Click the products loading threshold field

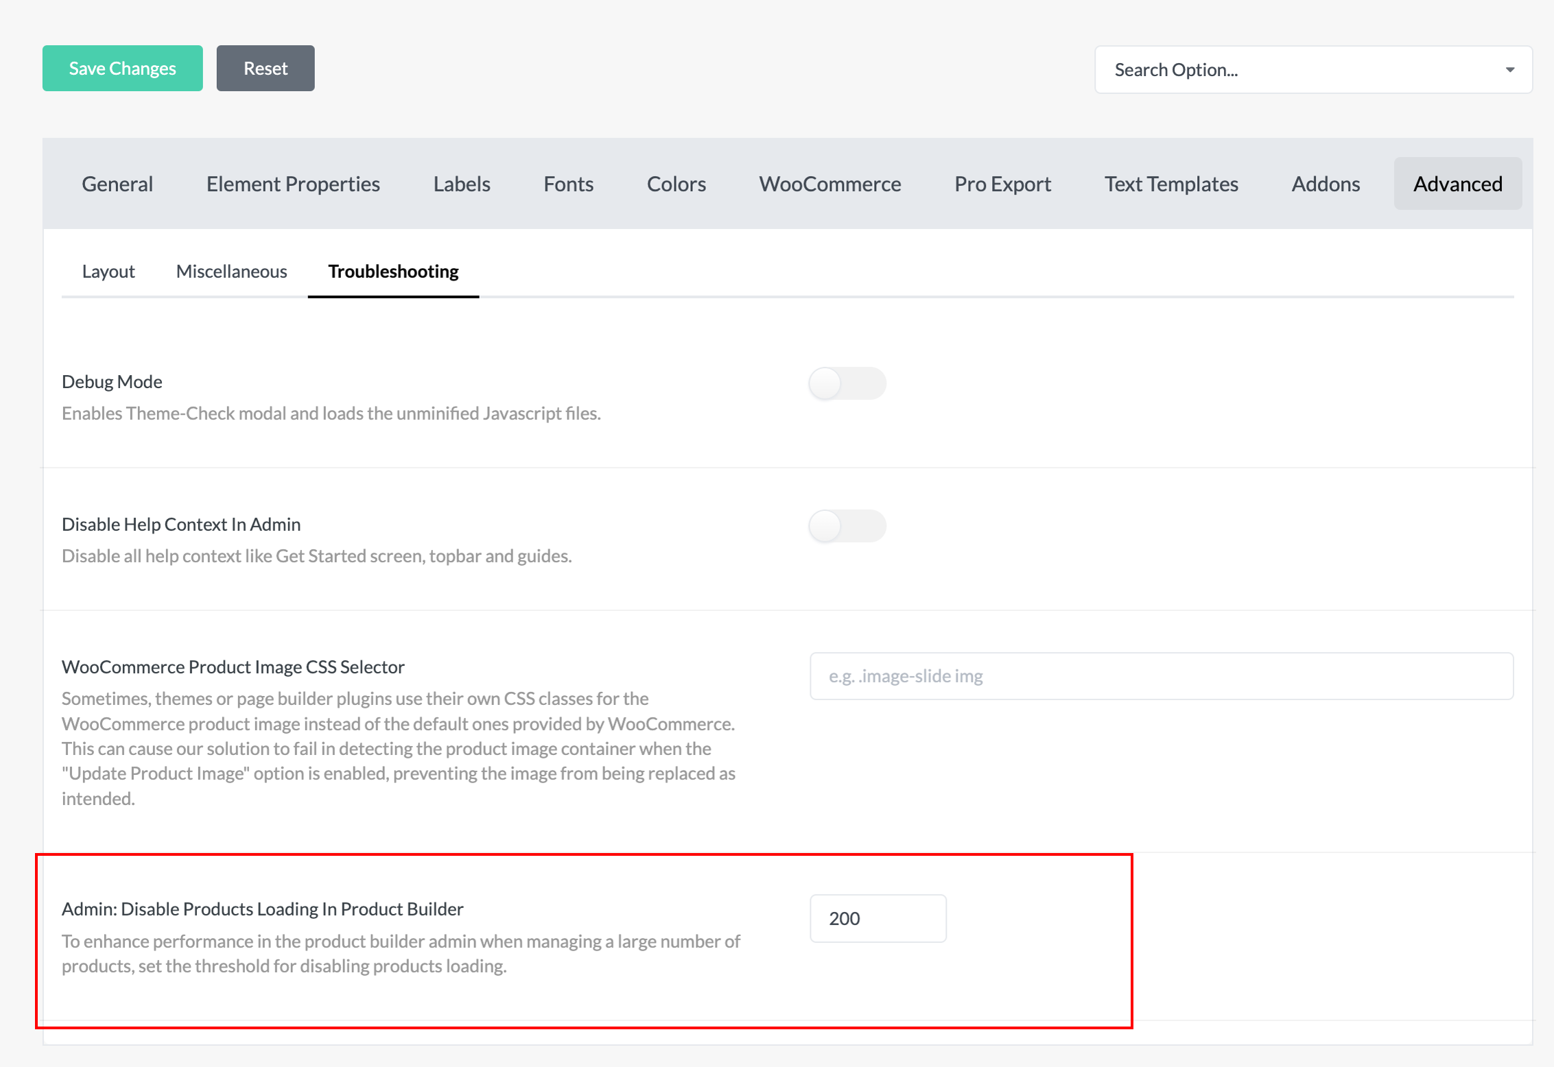tap(878, 918)
